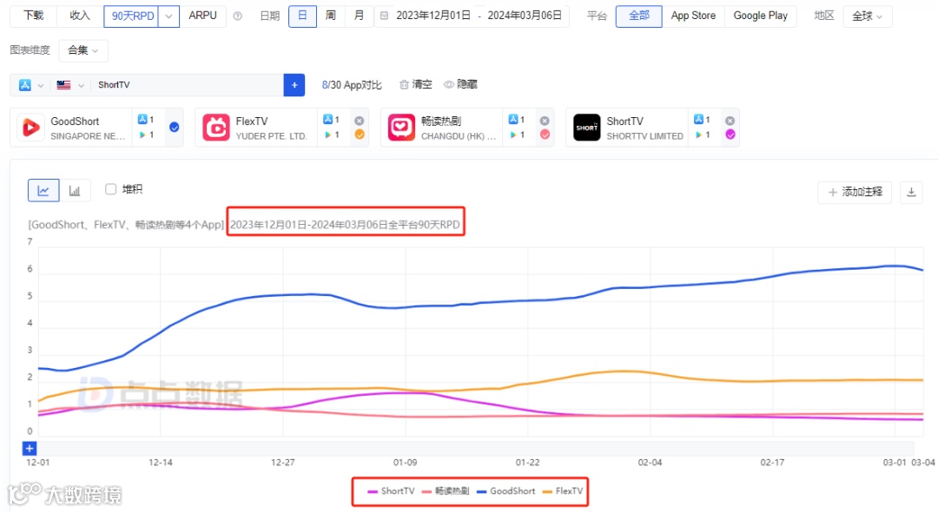938x512 pixels.
Task: Click the ShortTV search input field
Action: [187, 85]
